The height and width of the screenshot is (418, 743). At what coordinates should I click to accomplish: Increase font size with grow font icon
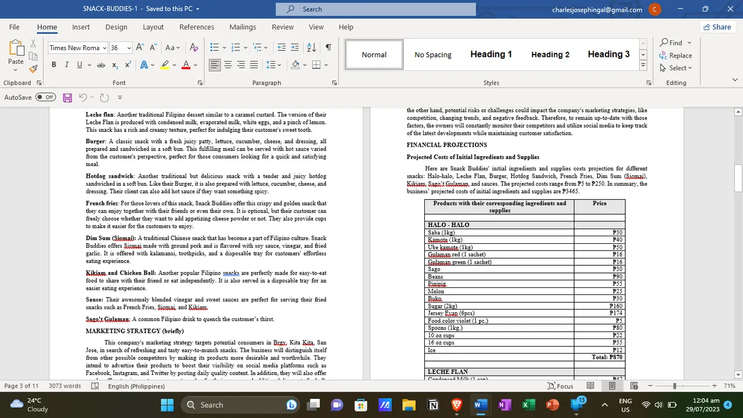141,48
